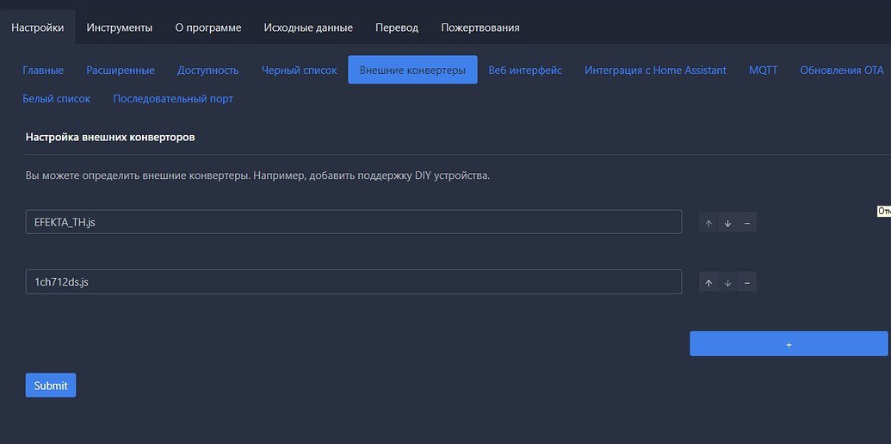The width and height of the screenshot is (891, 444).
Task: Move EFEKTA_TH.js converter down
Action: (x=728, y=223)
